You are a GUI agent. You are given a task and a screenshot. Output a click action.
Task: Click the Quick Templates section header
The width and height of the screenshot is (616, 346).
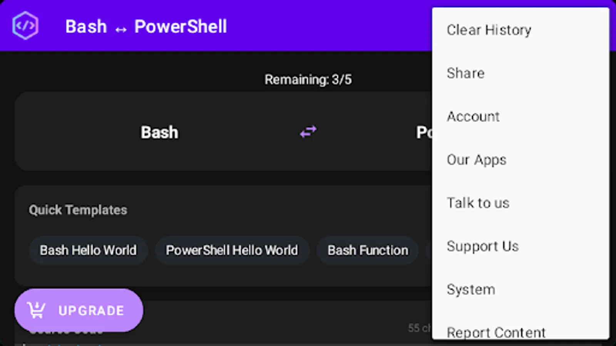(x=78, y=210)
